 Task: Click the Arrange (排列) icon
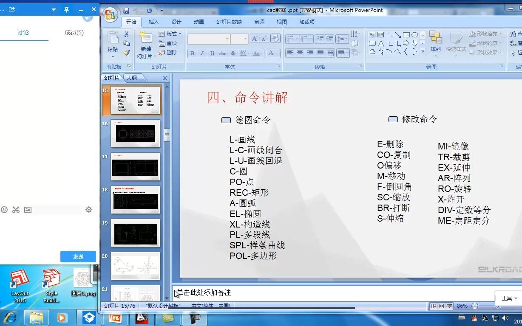pyautogui.click(x=435, y=40)
